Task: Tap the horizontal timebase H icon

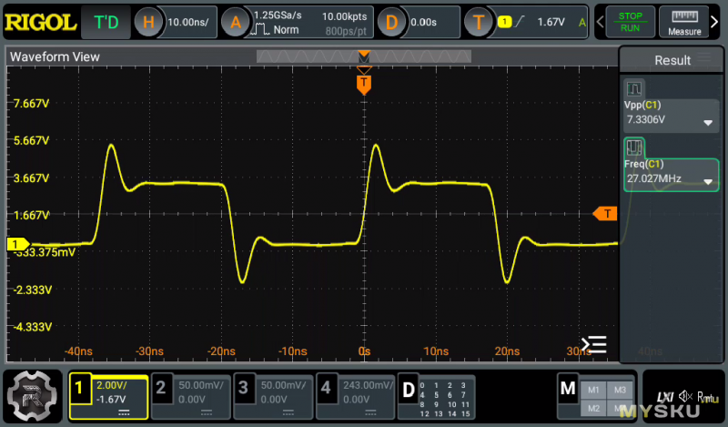Action: coord(150,22)
